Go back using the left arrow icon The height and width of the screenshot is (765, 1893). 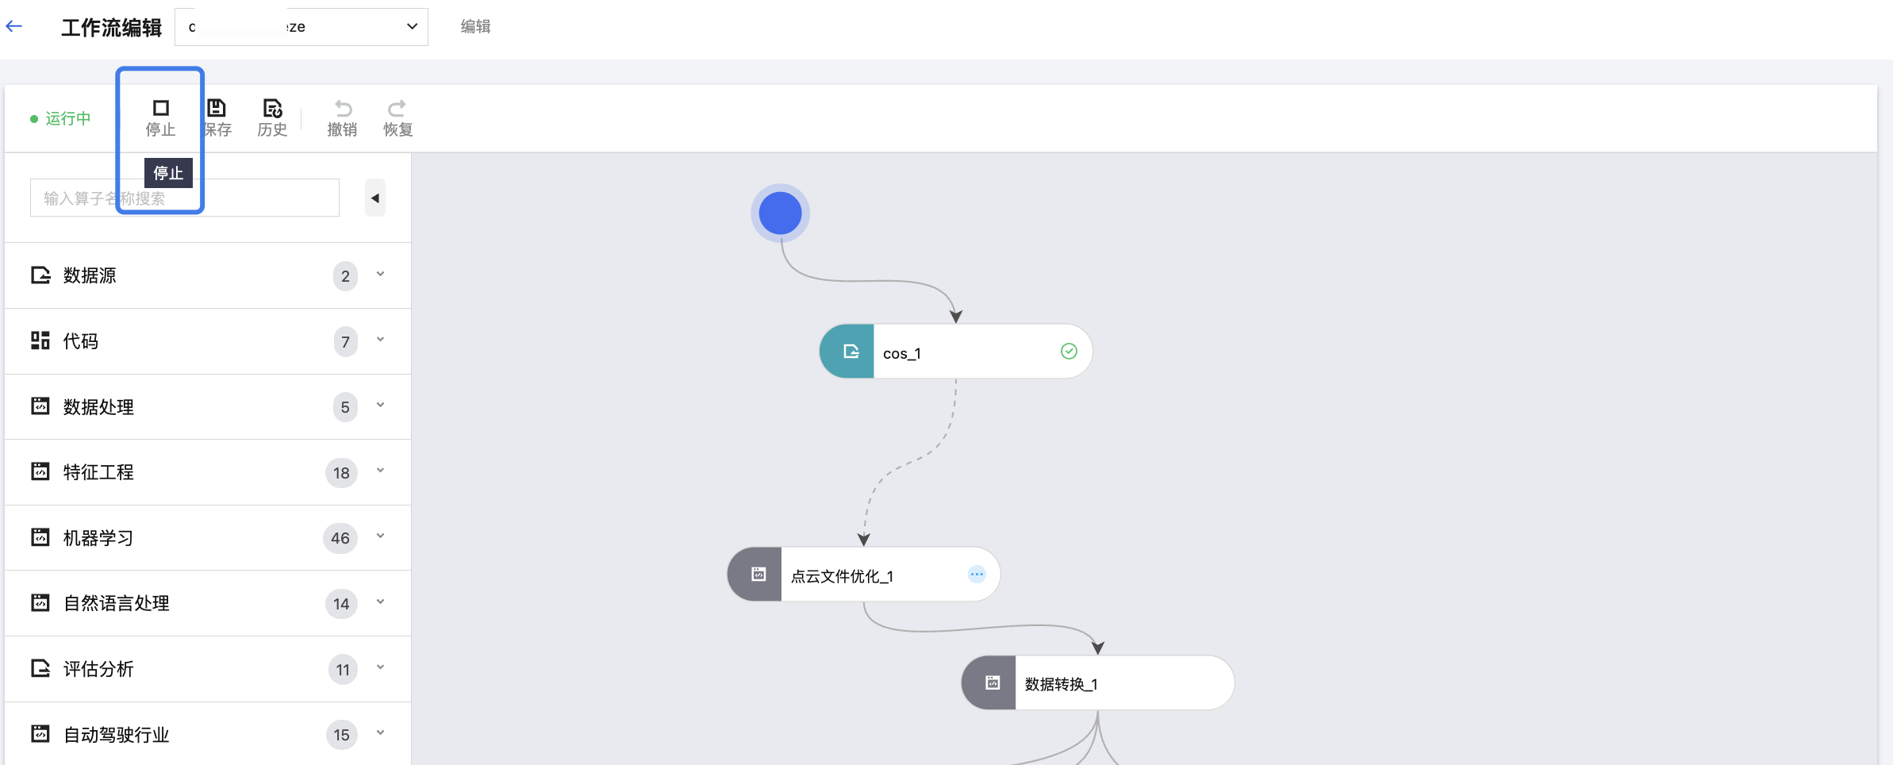point(14,26)
